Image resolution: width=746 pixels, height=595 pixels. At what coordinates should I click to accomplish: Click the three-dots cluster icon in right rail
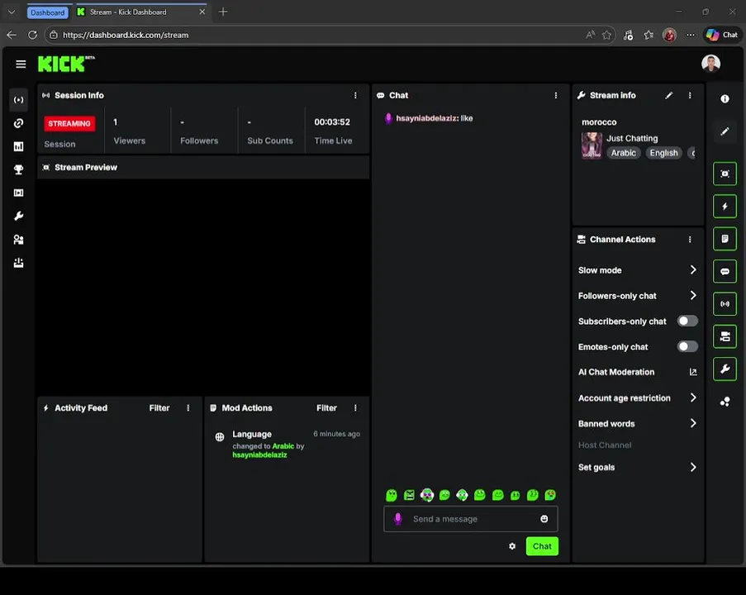pos(725,402)
